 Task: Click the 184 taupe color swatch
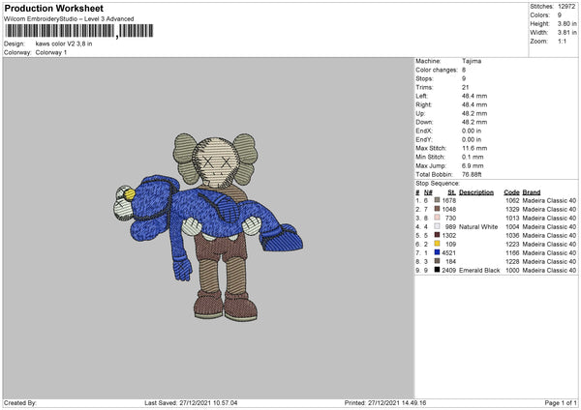click(437, 261)
